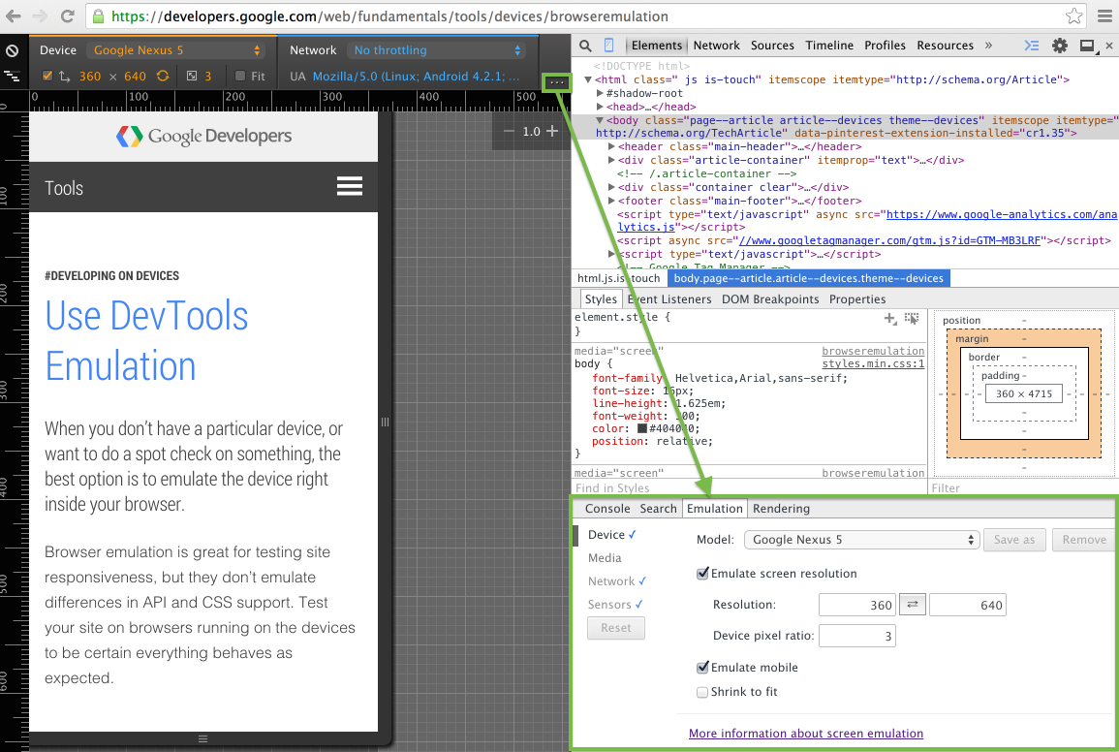Collapse the body element node
Image resolution: width=1119 pixels, height=752 pixels.
click(x=600, y=121)
